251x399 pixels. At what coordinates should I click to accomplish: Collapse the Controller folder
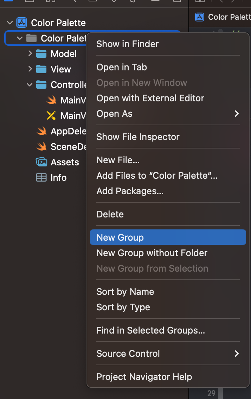30,85
